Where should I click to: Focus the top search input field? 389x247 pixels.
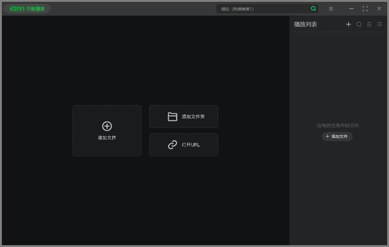click(262, 9)
